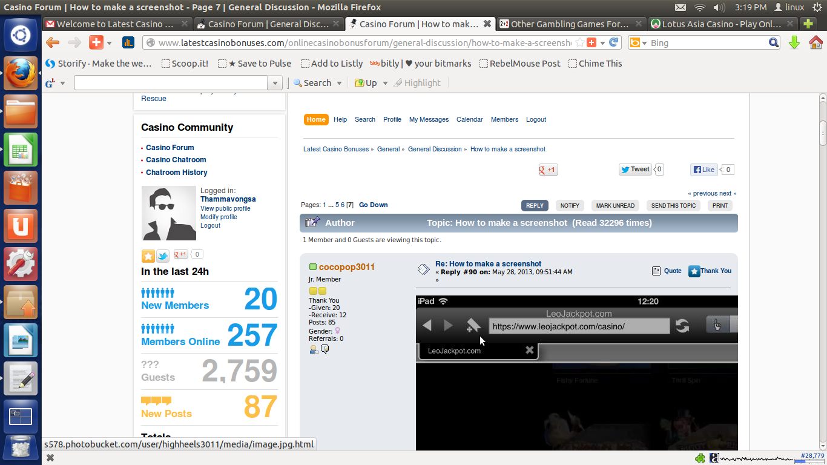Open the Members forum menu item
Viewport: 827px width, 465px height.
click(504, 120)
